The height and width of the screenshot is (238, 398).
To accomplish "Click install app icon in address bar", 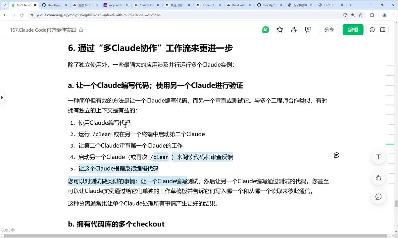I will pos(345,15).
